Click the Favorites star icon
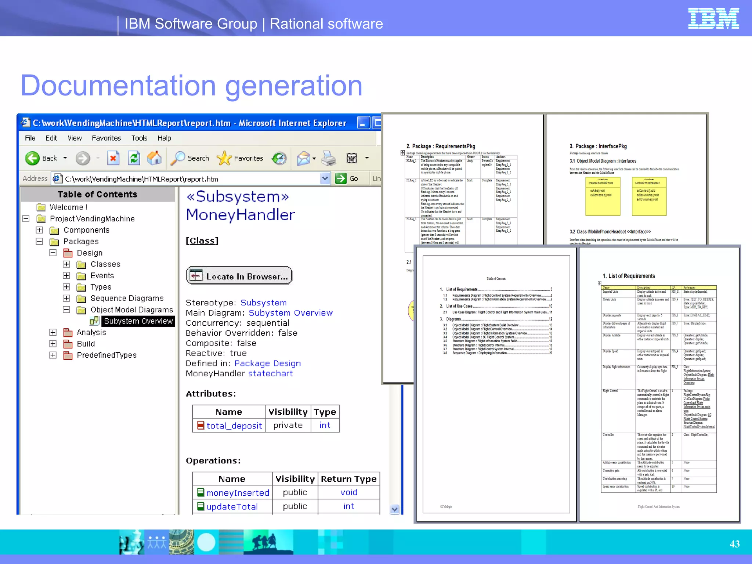 224,158
